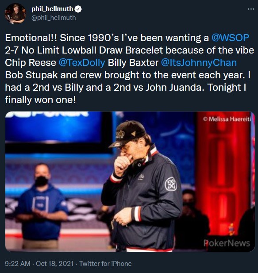258x273 pixels.
Task: Open the Twitter for iPhone source link
Action: pos(105,263)
